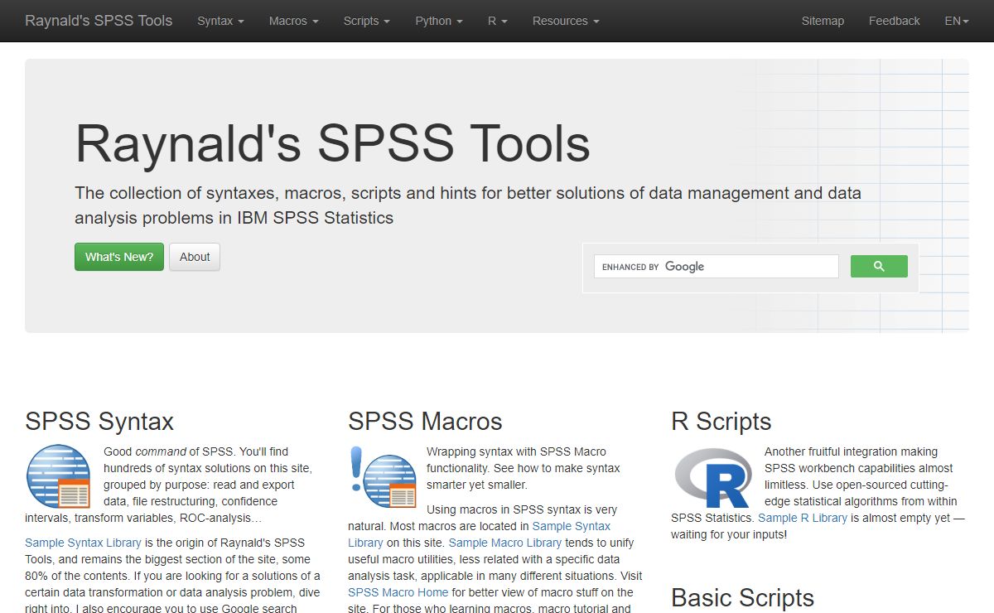Click the R Scripts section heading
The image size is (994, 613).
pos(721,421)
